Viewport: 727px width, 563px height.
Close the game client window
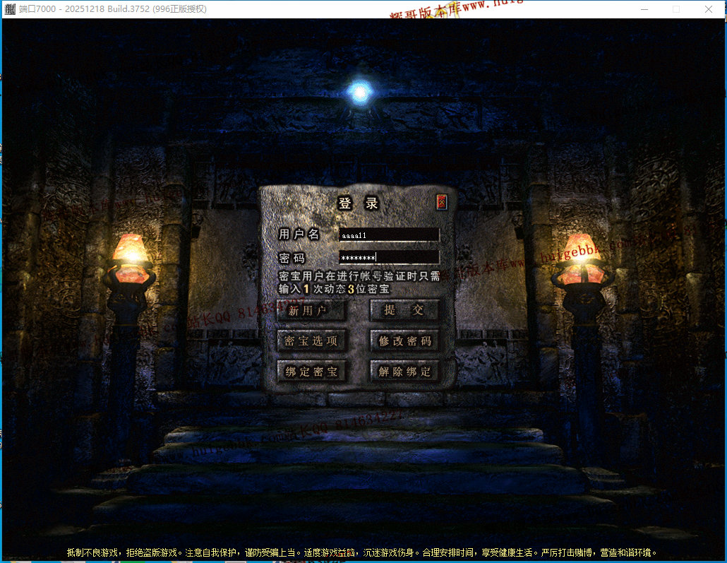click(x=709, y=9)
